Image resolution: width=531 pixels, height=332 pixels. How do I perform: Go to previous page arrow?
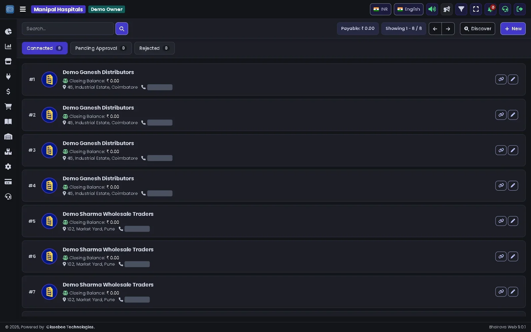(435, 29)
